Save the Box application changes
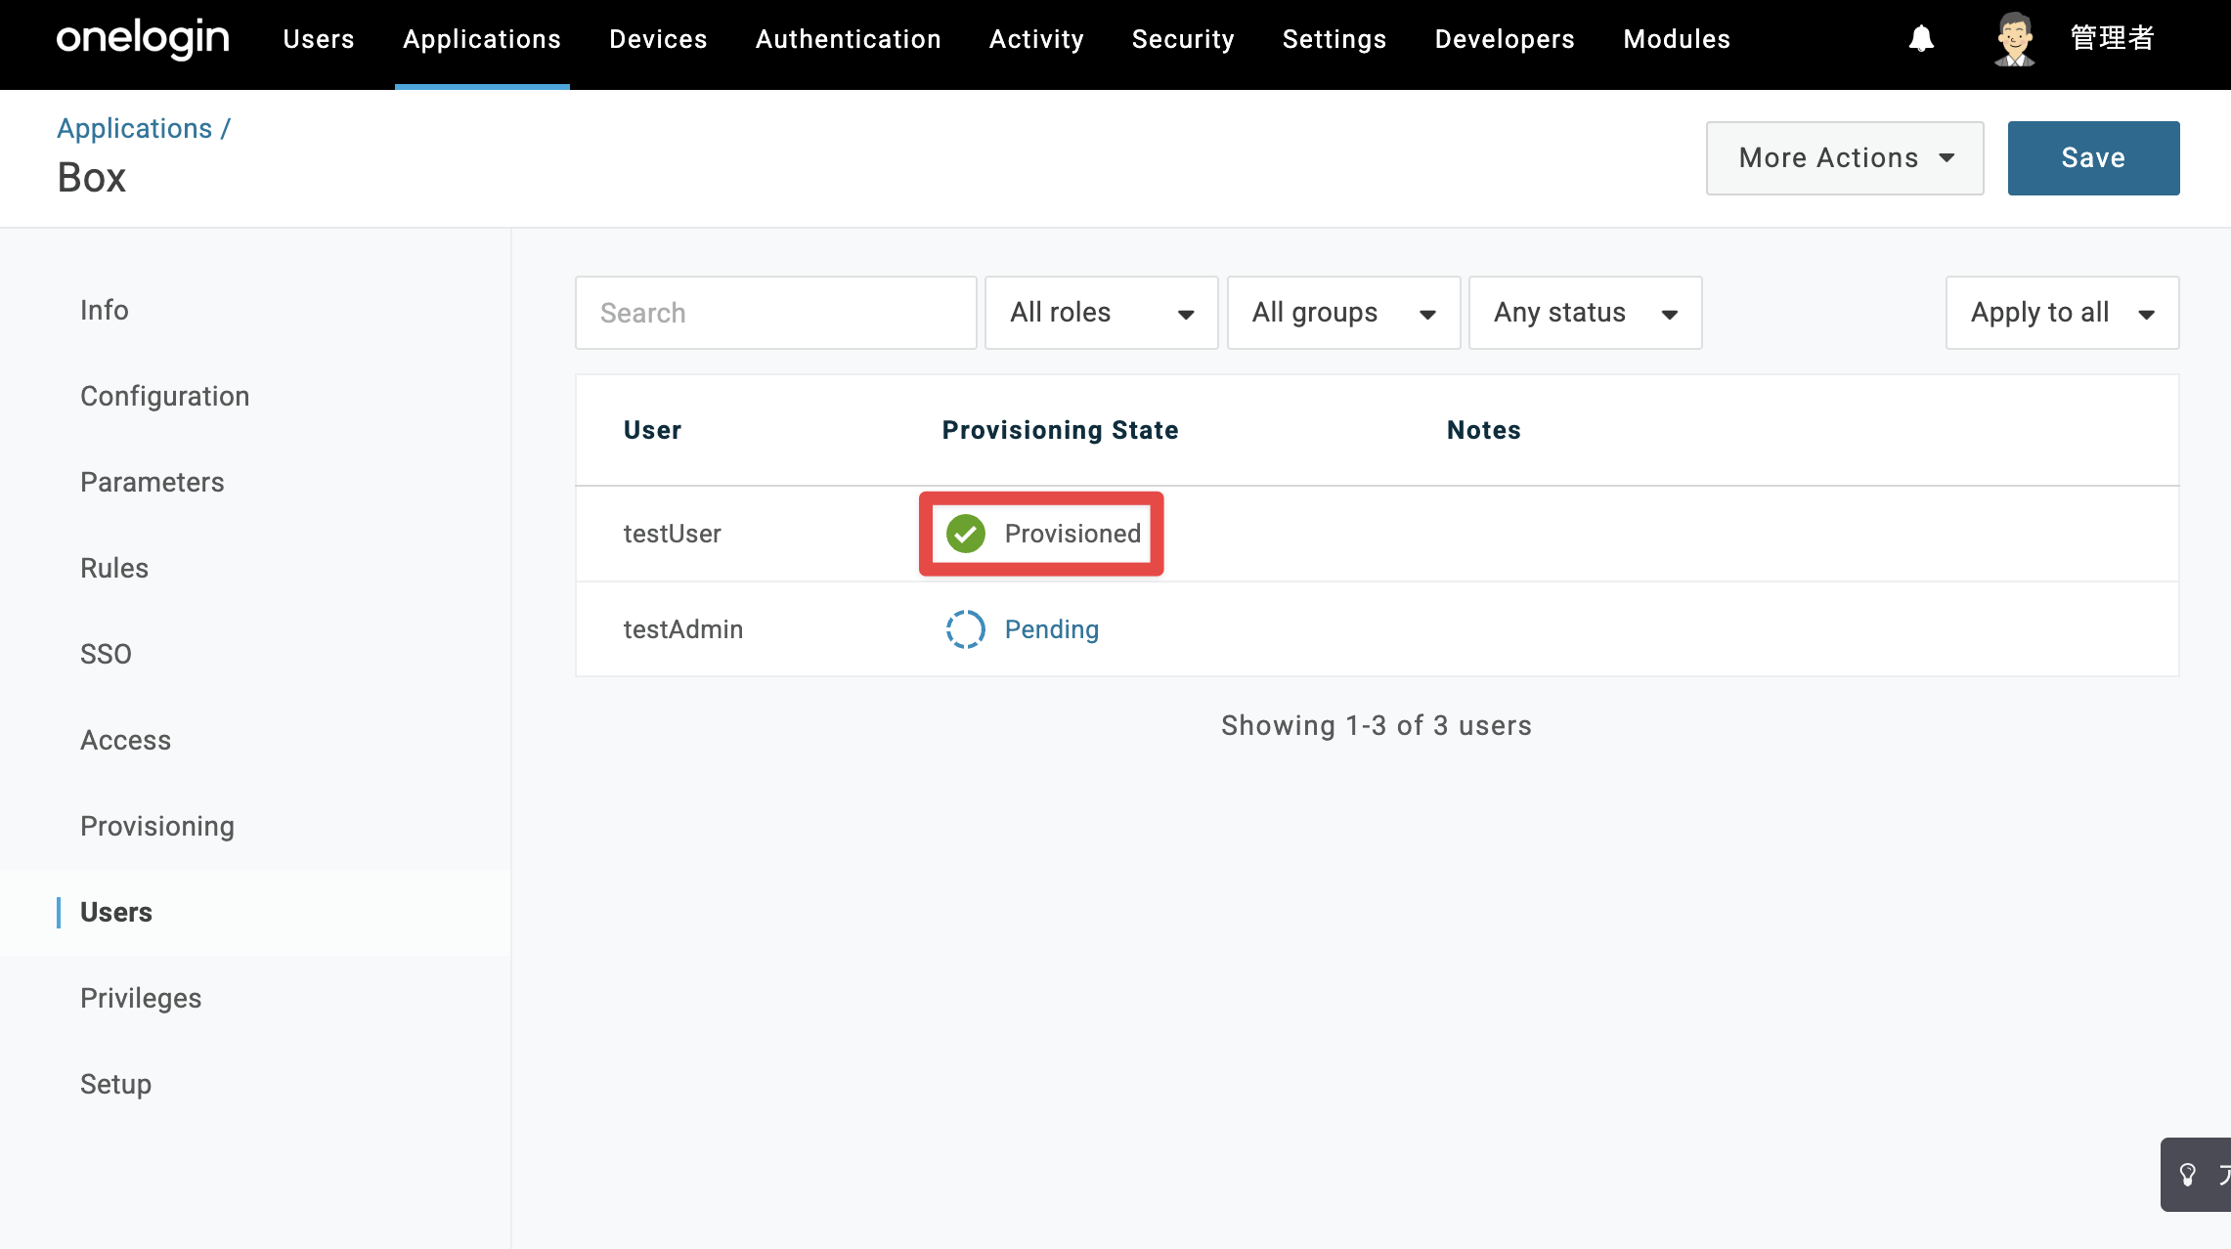This screenshot has height=1249, width=2231. point(2094,158)
